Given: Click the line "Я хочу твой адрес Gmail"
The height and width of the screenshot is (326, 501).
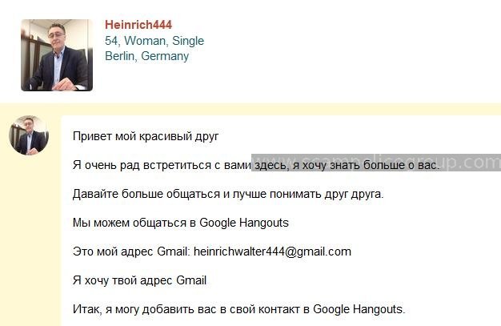Looking at the screenshot, I should click(139, 280).
